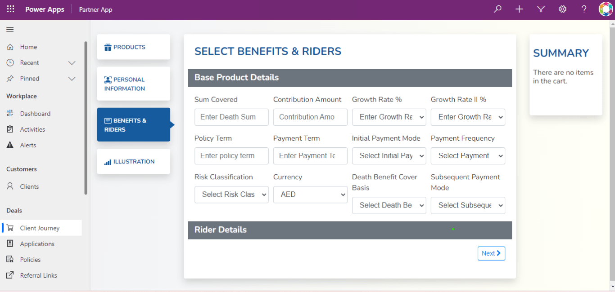Collapse the sidebar with hamburger icon
615x292 pixels.
[10, 30]
